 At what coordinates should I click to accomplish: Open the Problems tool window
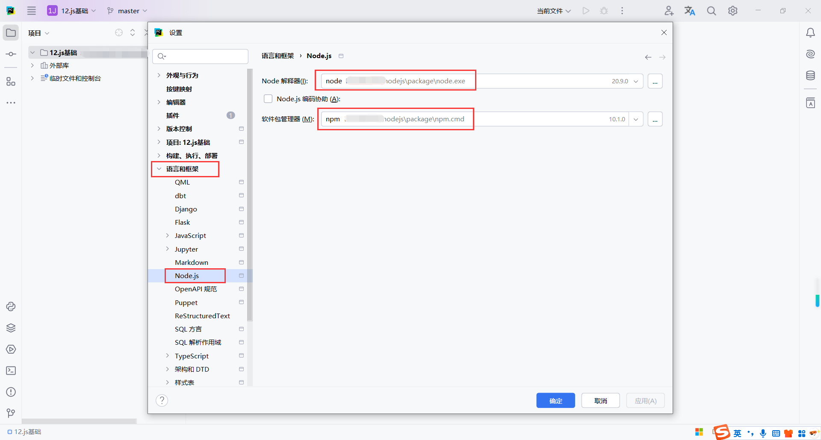click(11, 392)
